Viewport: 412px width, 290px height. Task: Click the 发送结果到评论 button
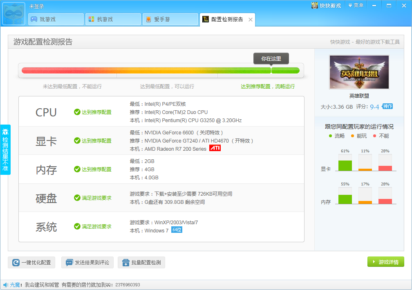(x=87, y=262)
